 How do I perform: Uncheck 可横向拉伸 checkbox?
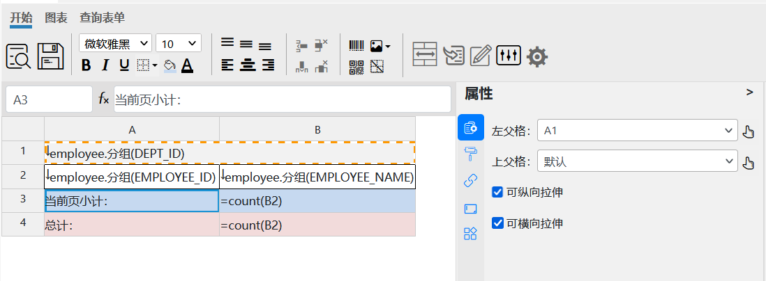[x=497, y=223]
